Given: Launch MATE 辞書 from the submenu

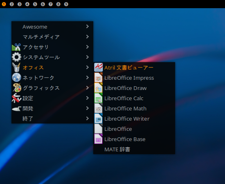Looking at the screenshot, I should tap(134, 149).
